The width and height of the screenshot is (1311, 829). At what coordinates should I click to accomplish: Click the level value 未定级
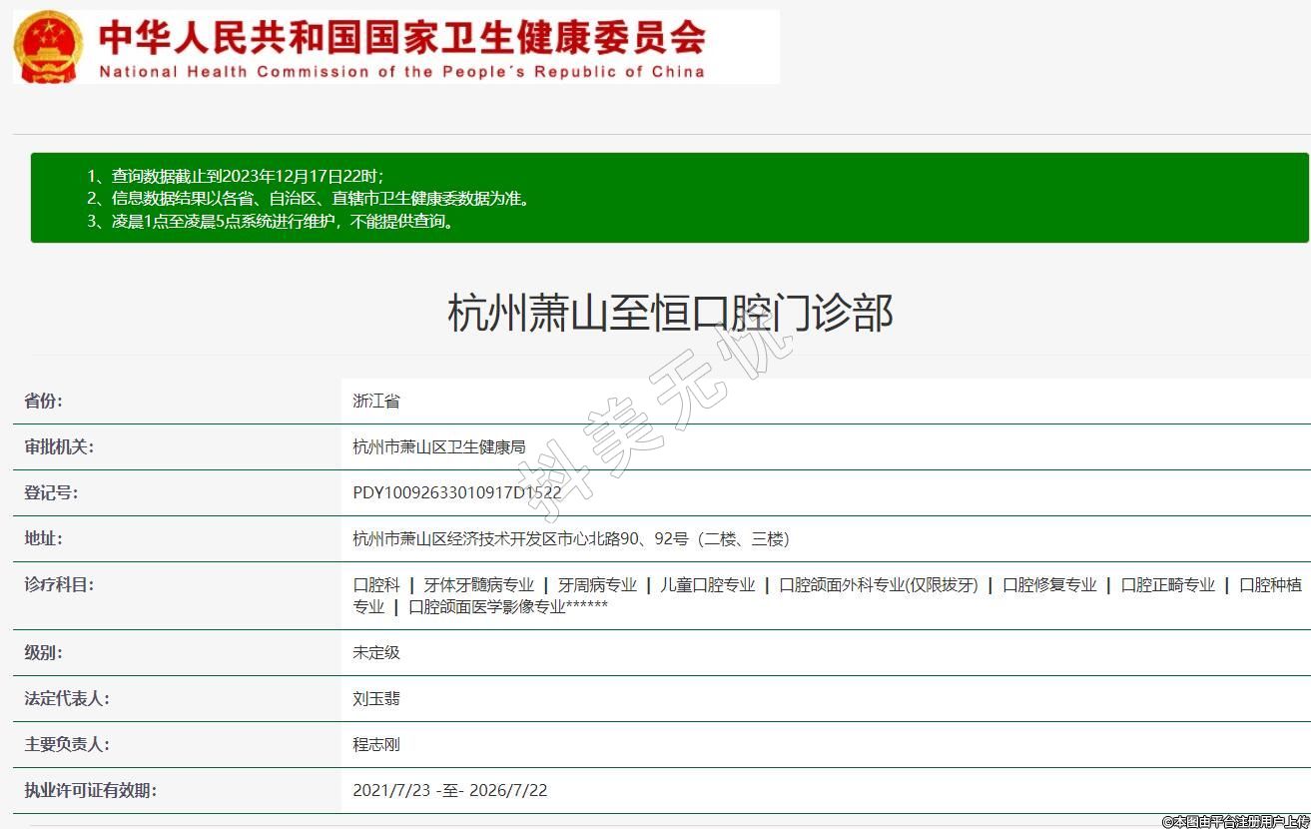376,652
